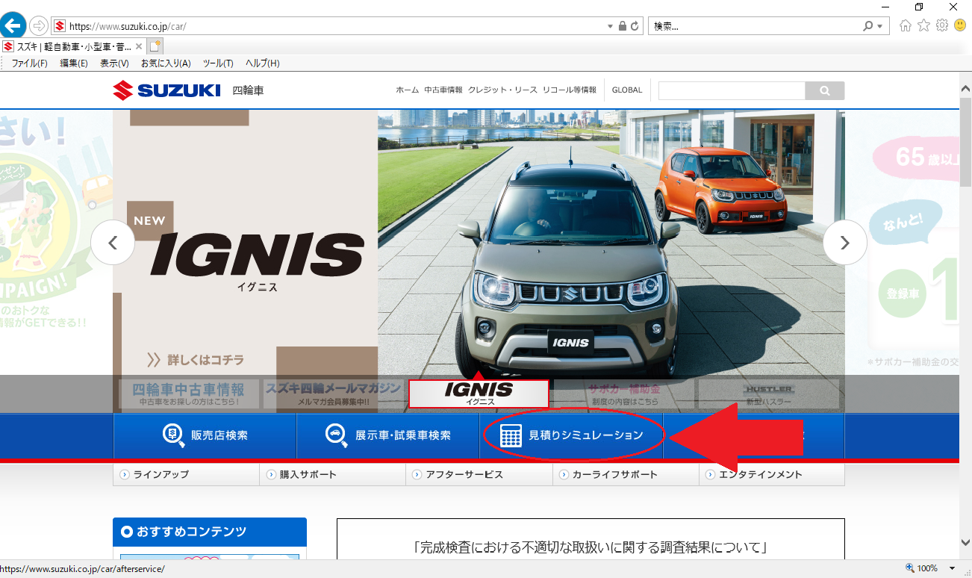Select the スズキ四輪メールマガジン banner thumbnail
Image resolution: width=972 pixels, height=578 pixels.
334,394
